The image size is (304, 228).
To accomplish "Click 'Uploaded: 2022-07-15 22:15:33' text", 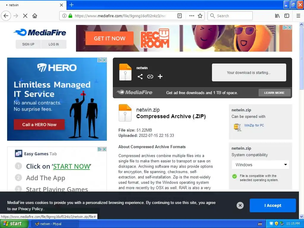I will [x=146, y=135].
